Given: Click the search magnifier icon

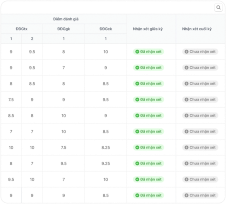Looking at the screenshot, I should (219, 7).
